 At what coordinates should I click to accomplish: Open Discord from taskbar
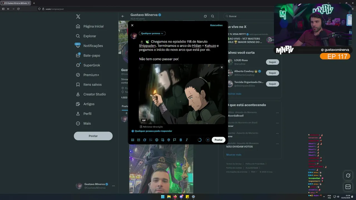(181, 197)
